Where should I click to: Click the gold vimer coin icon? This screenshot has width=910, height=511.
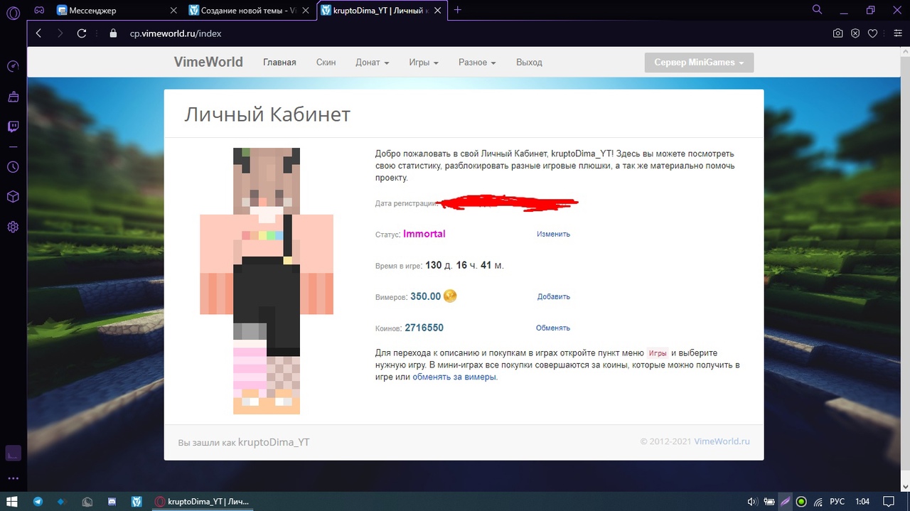coord(450,296)
